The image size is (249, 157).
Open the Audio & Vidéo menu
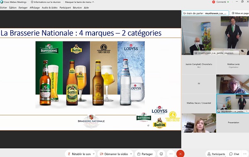tap(49, 7)
